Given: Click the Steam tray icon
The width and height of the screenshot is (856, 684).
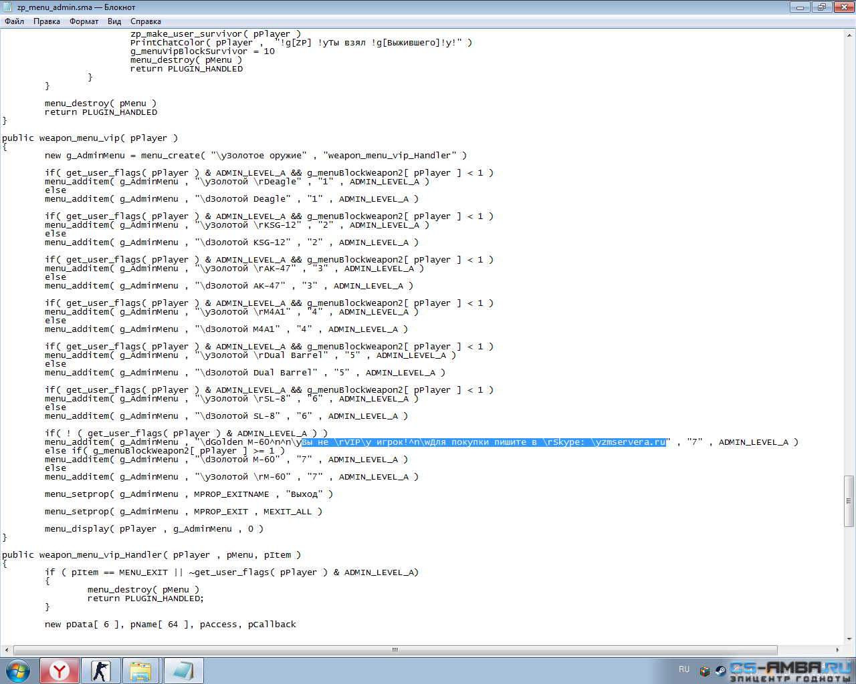Looking at the screenshot, I should (720, 671).
